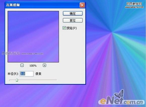Zoom in preview with plus icon
This screenshot has width=146, height=107.
tap(44, 65)
